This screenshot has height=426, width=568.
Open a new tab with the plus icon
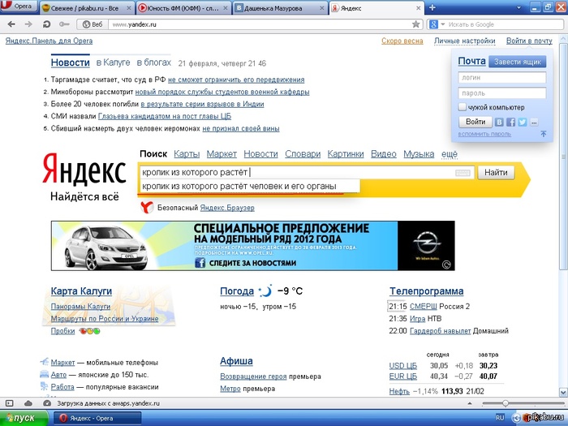[432, 7]
